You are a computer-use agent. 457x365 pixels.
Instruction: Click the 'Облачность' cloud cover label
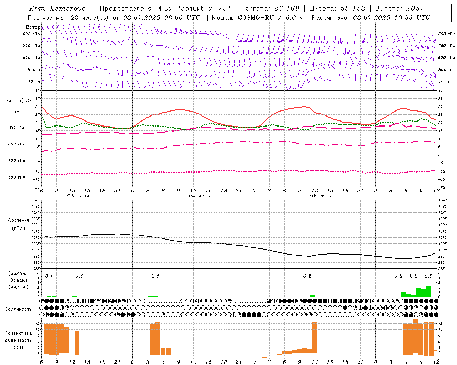coord(18,309)
